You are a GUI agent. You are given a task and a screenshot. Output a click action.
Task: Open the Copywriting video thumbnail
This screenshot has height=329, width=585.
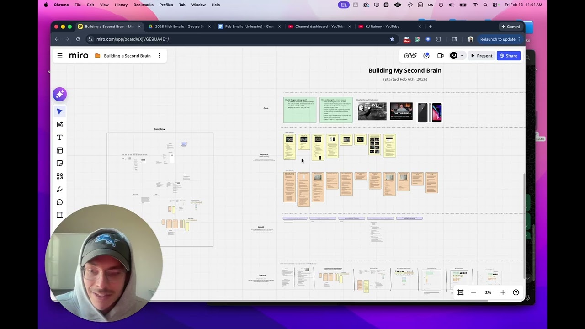[401, 111]
